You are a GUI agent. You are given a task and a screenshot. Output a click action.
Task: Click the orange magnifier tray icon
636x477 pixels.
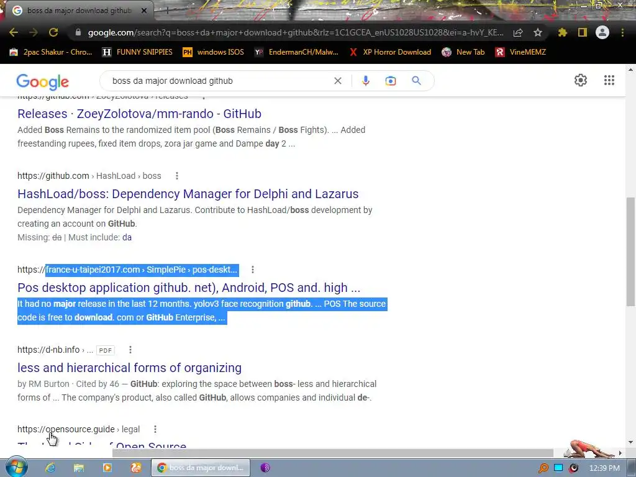pyautogui.click(x=543, y=468)
